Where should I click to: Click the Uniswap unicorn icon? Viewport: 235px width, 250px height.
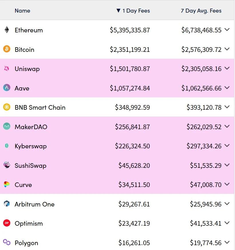[x=6, y=69]
